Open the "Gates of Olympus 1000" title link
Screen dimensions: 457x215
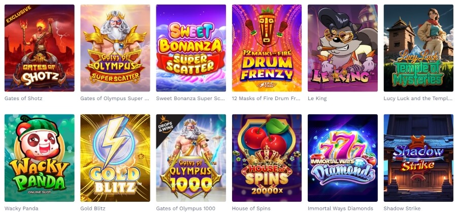pyautogui.click(x=186, y=208)
